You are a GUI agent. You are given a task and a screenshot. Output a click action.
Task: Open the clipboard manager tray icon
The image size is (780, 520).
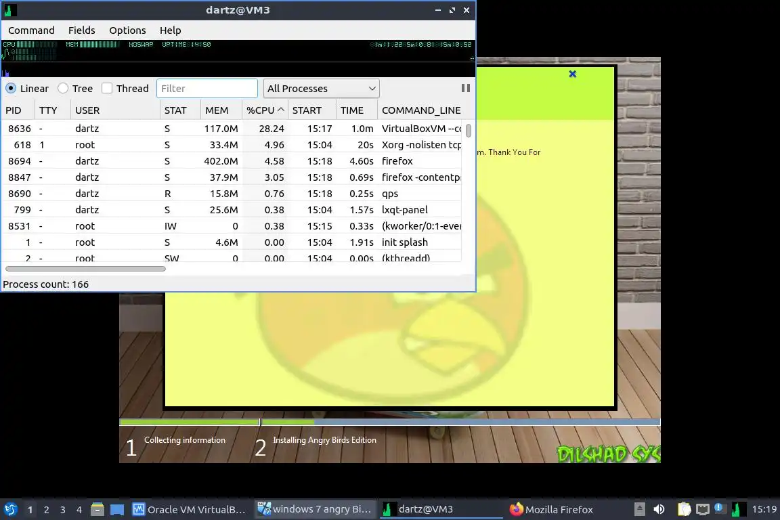click(x=684, y=509)
